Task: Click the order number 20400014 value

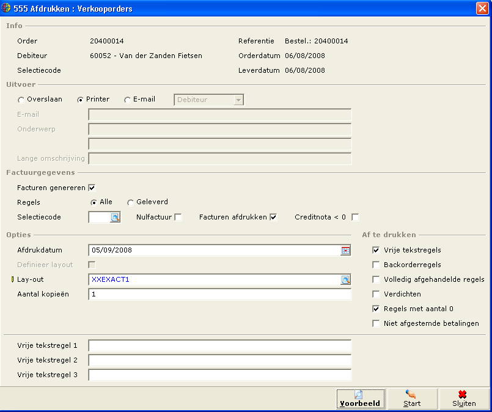Action: pyautogui.click(x=107, y=41)
